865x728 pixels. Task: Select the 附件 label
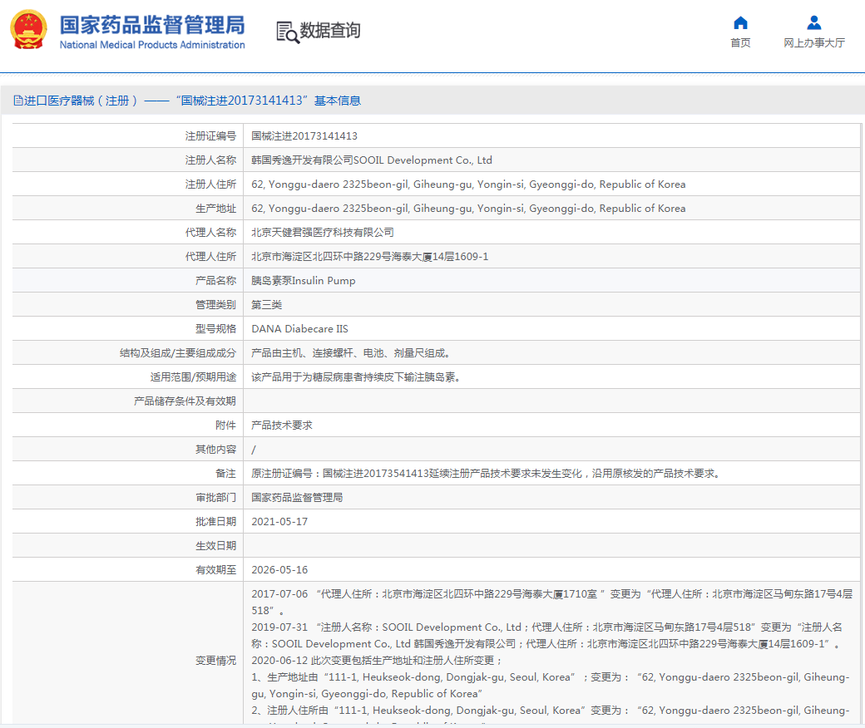[225, 425]
